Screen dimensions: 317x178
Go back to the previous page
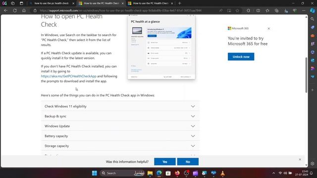(5, 10)
